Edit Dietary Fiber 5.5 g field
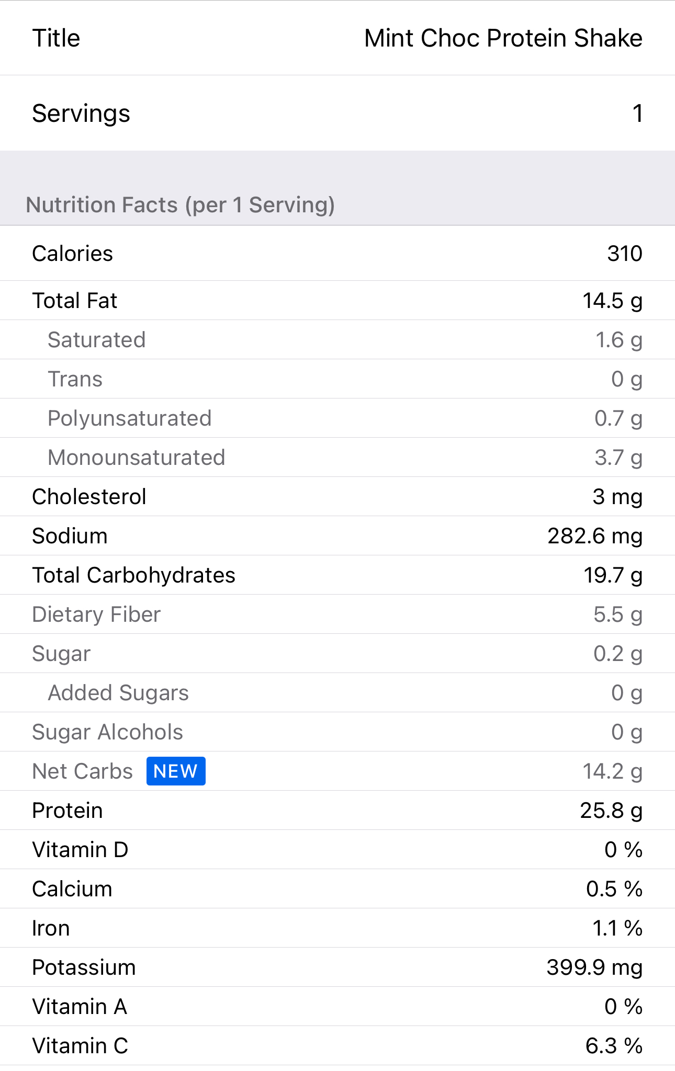This screenshot has width=675, height=1071. coord(617,614)
